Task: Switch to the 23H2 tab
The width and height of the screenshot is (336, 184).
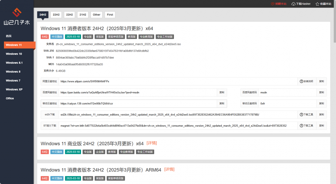Action: [x=56, y=14]
